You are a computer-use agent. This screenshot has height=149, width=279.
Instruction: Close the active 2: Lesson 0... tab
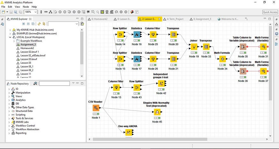point(159,19)
